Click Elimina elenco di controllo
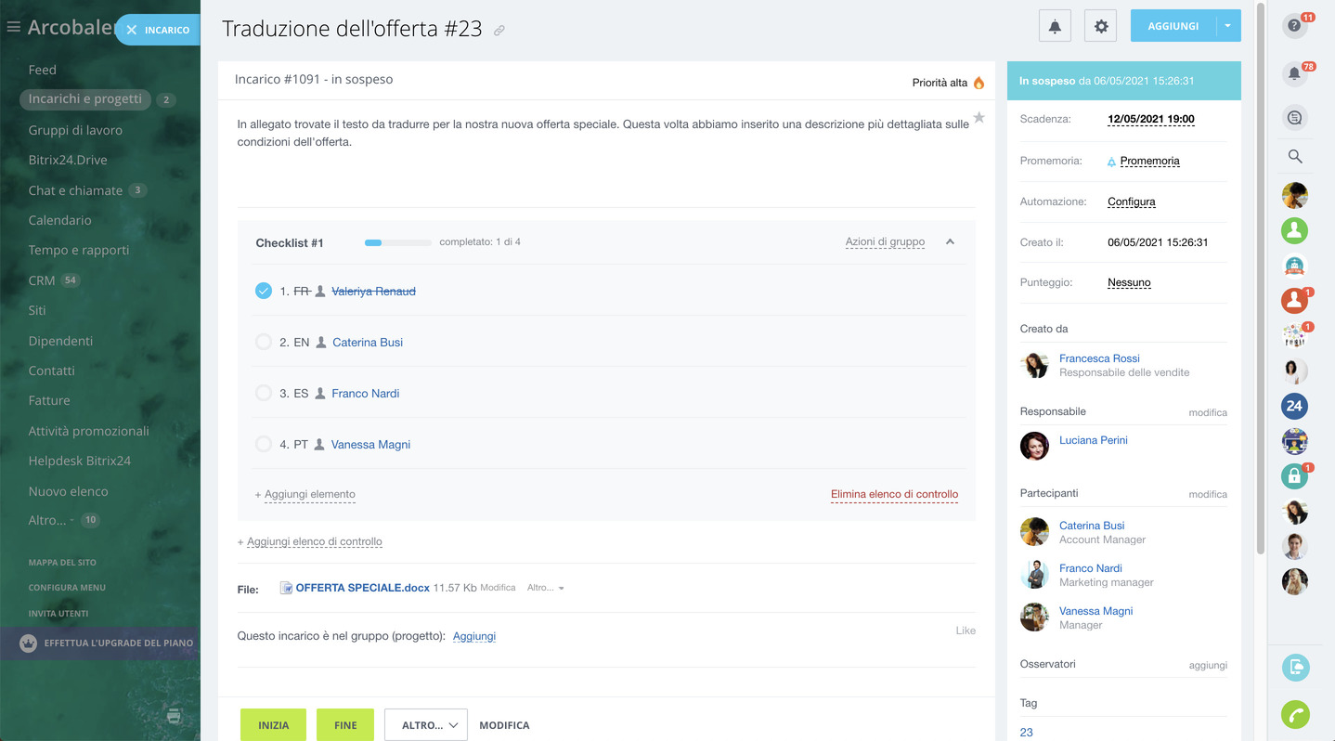 pos(894,495)
